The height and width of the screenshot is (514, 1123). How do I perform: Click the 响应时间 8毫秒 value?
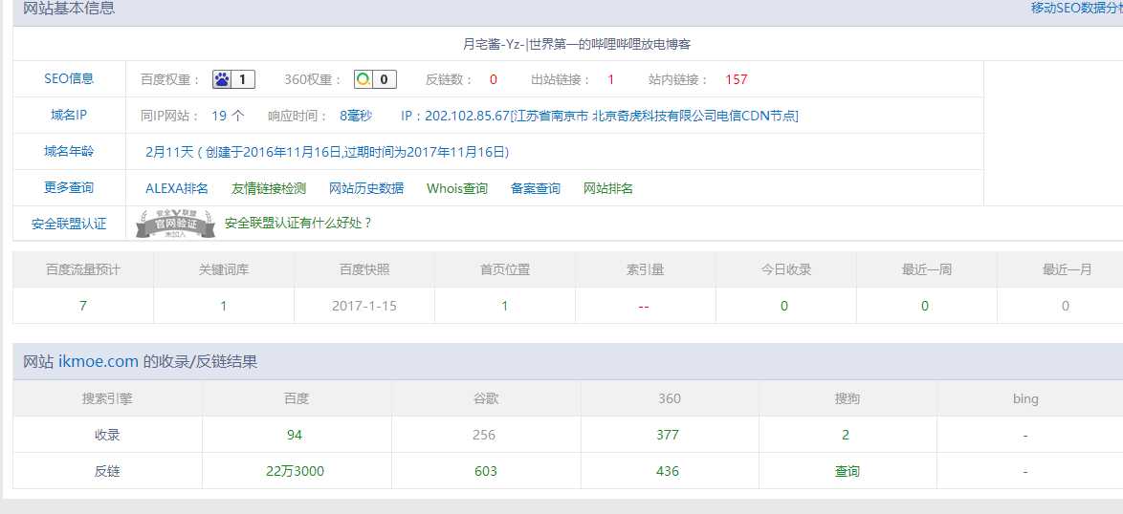click(356, 116)
